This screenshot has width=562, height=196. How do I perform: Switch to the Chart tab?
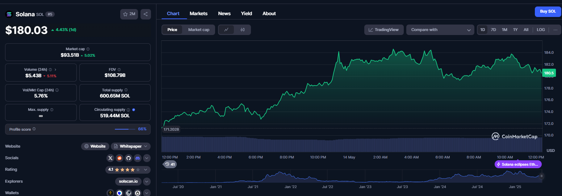pos(173,13)
